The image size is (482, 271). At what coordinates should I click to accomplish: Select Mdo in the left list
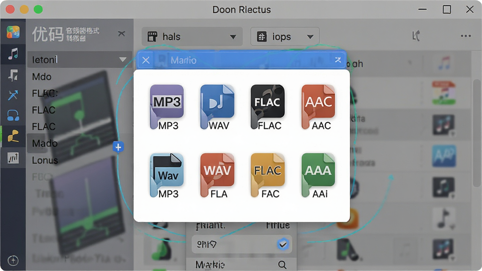click(42, 77)
